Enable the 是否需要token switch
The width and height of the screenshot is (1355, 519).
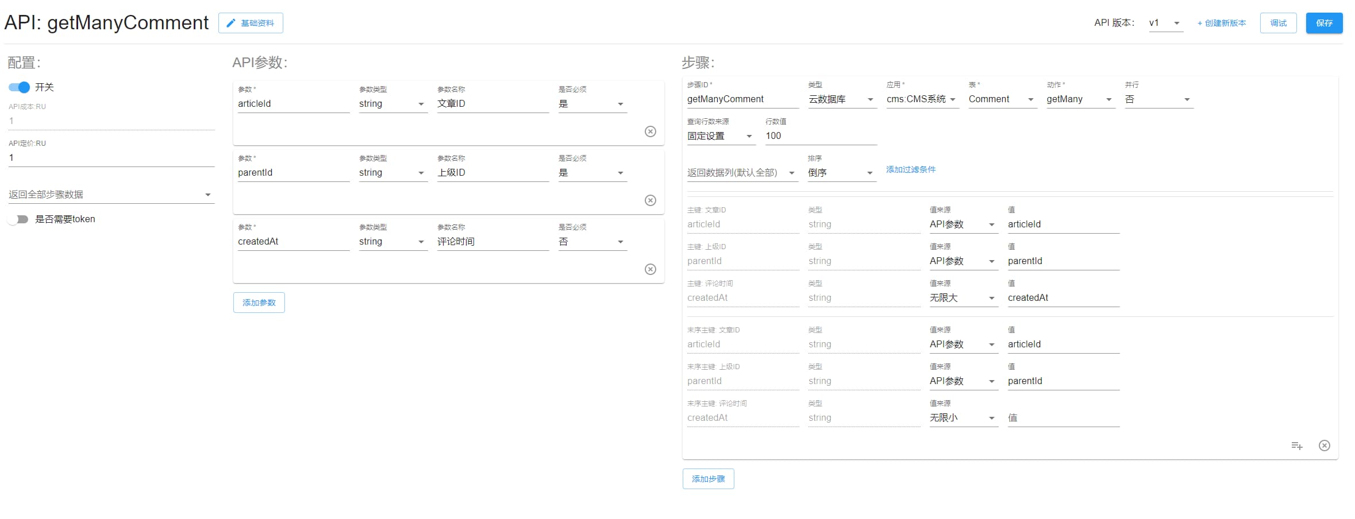(x=20, y=219)
